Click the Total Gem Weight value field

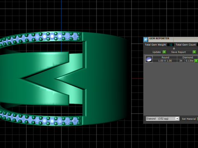(170, 45)
